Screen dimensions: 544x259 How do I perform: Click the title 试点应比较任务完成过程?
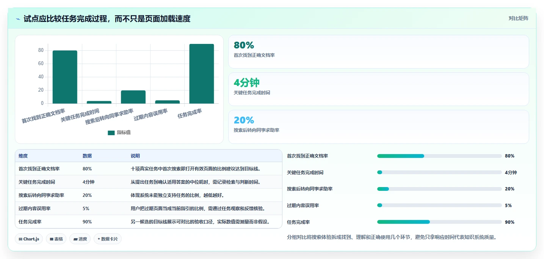pos(107,19)
